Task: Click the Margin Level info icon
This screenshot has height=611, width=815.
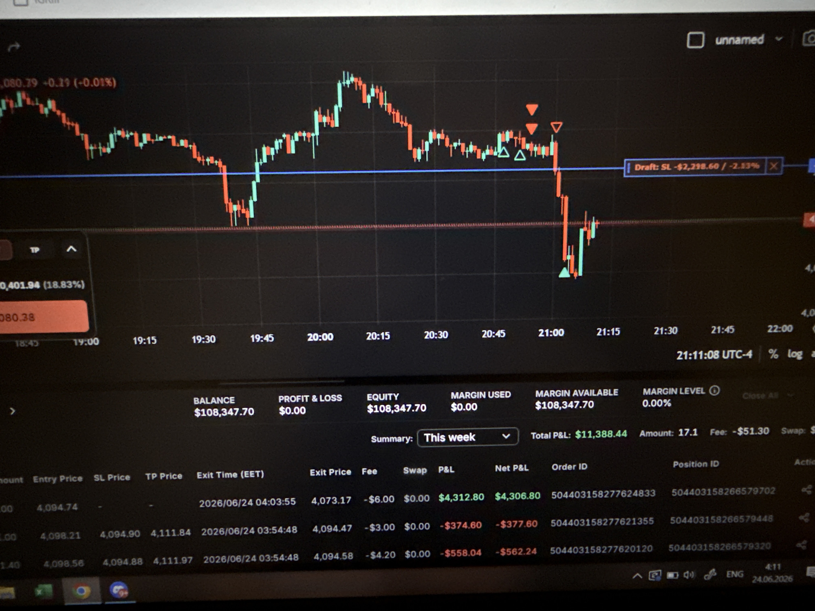Action: tap(714, 391)
